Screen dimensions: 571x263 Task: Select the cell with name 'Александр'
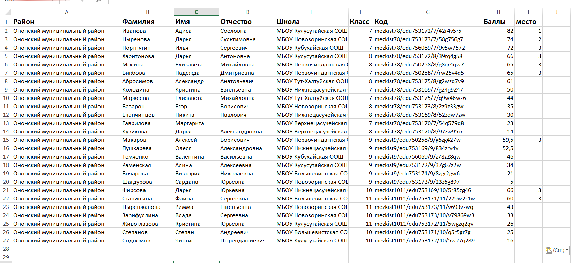[196, 81]
